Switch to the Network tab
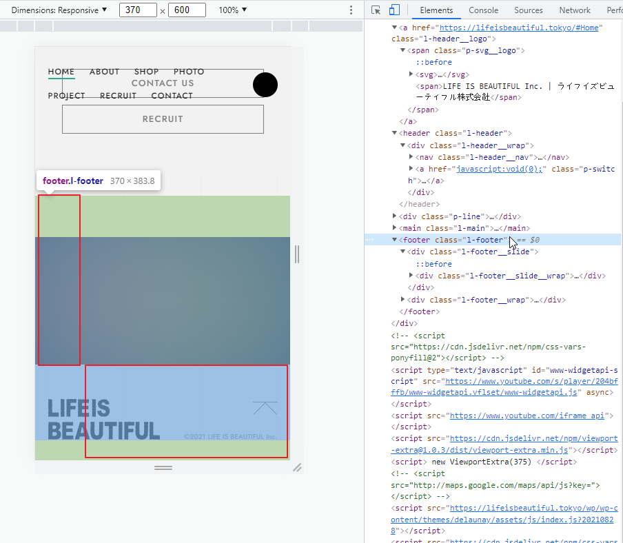The height and width of the screenshot is (543, 623). (x=575, y=10)
